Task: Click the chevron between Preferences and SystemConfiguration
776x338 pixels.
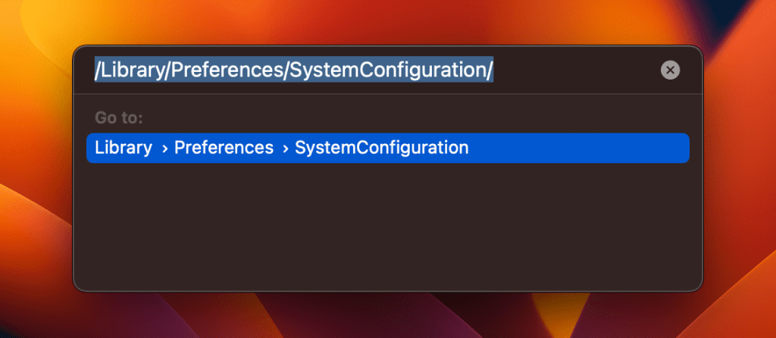Action: click(x=285, y=149)
